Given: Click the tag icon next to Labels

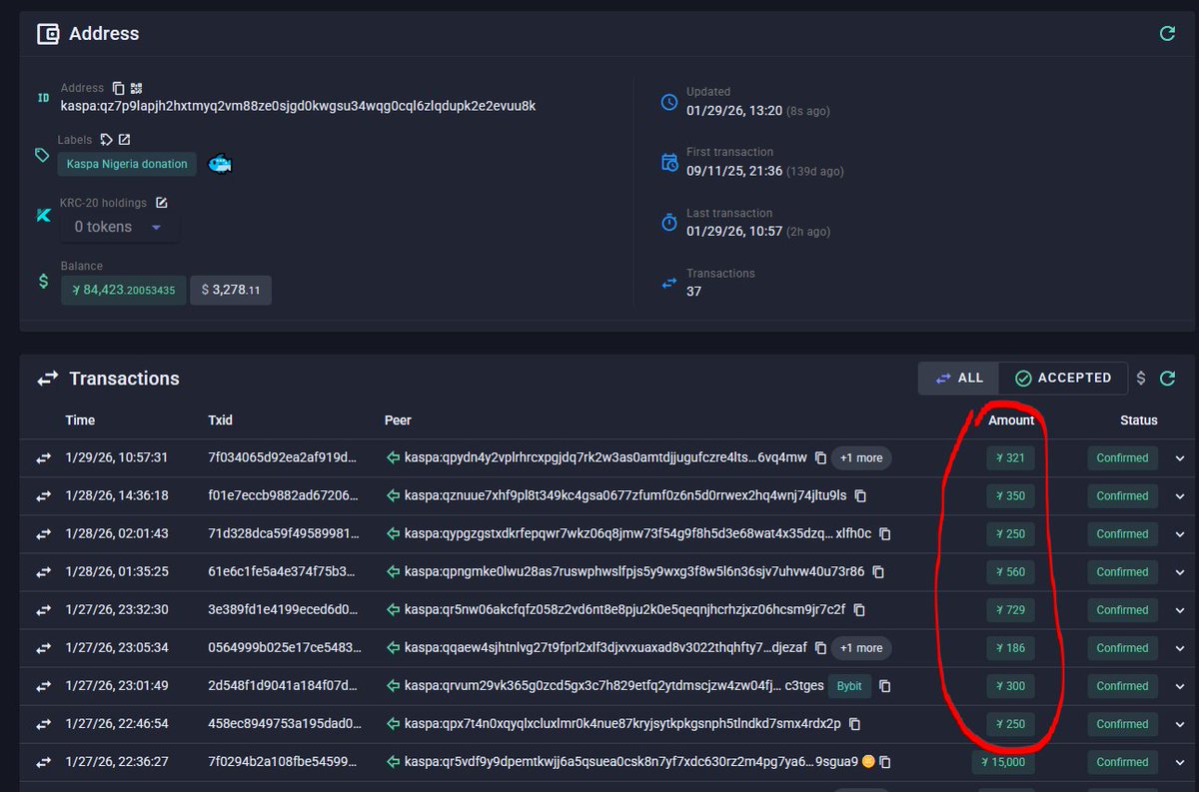Looking at the screenshot, I should tap(106, 140).
